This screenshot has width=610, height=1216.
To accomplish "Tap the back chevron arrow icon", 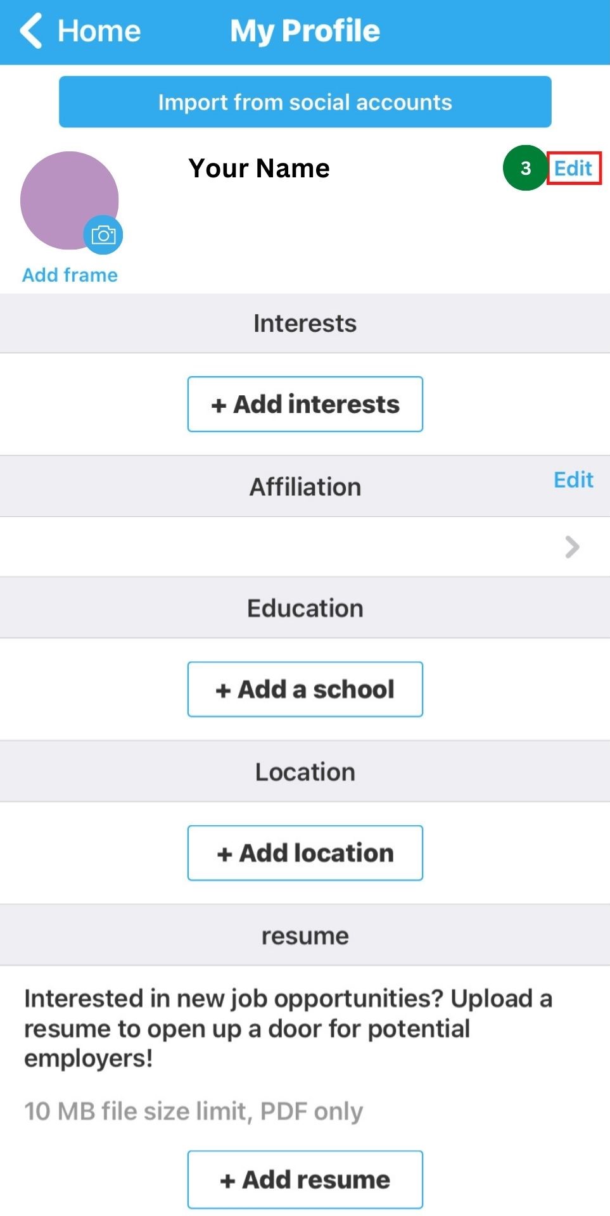I will (x=30, y=30).
